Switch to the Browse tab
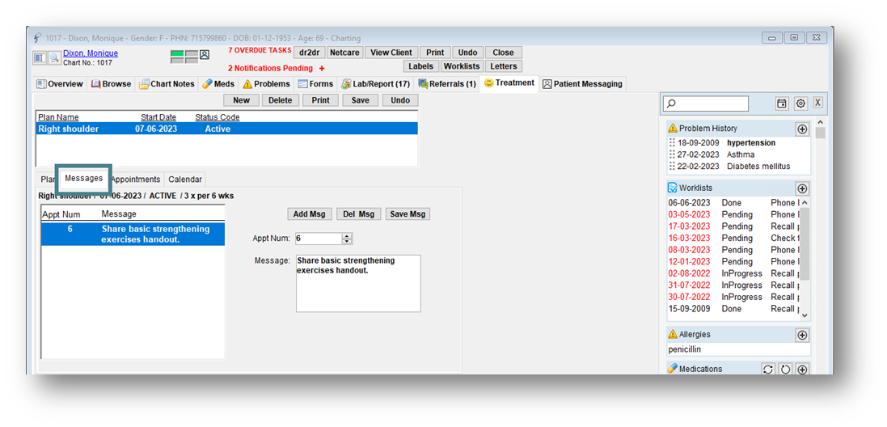 click(111, 84)
